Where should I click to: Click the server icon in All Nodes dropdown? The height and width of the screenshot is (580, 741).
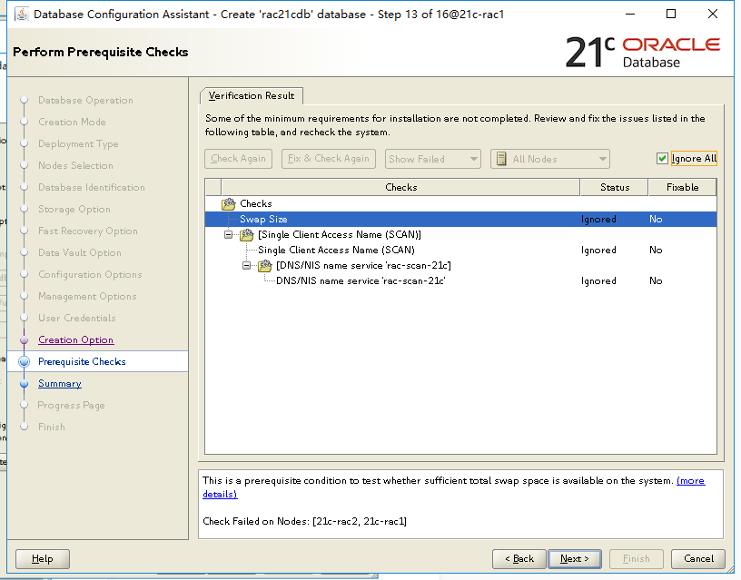tap(501, 159)
